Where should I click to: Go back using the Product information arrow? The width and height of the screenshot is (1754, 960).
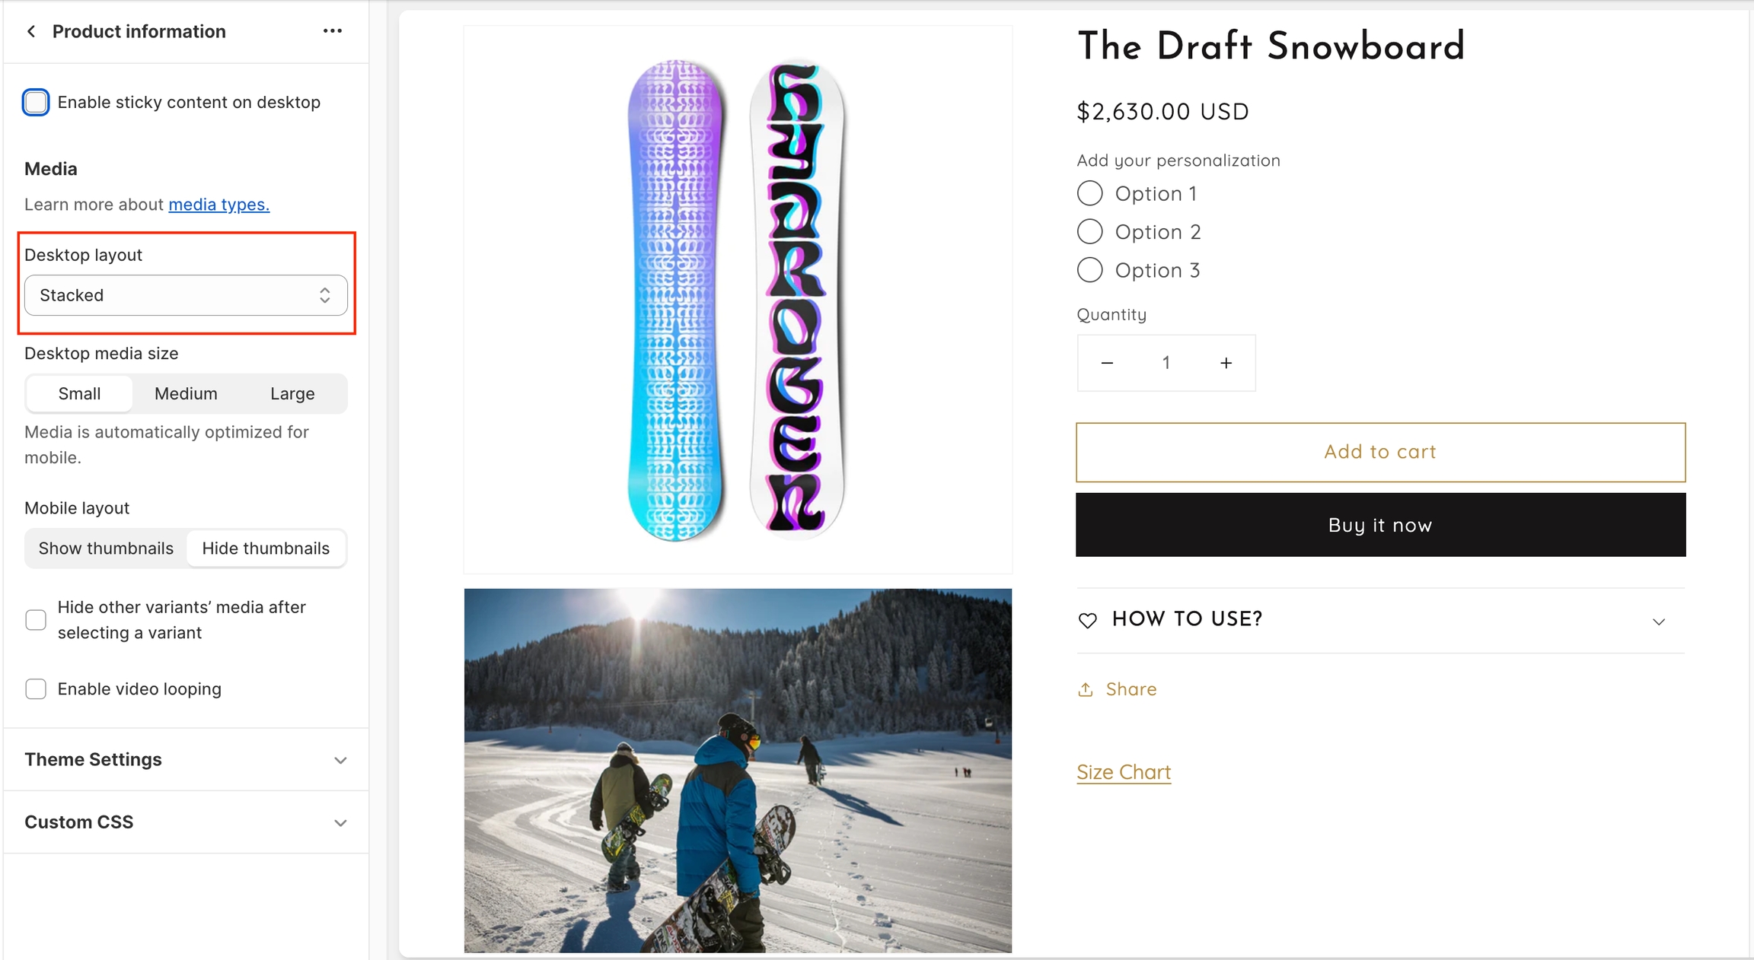click(31, 31)
